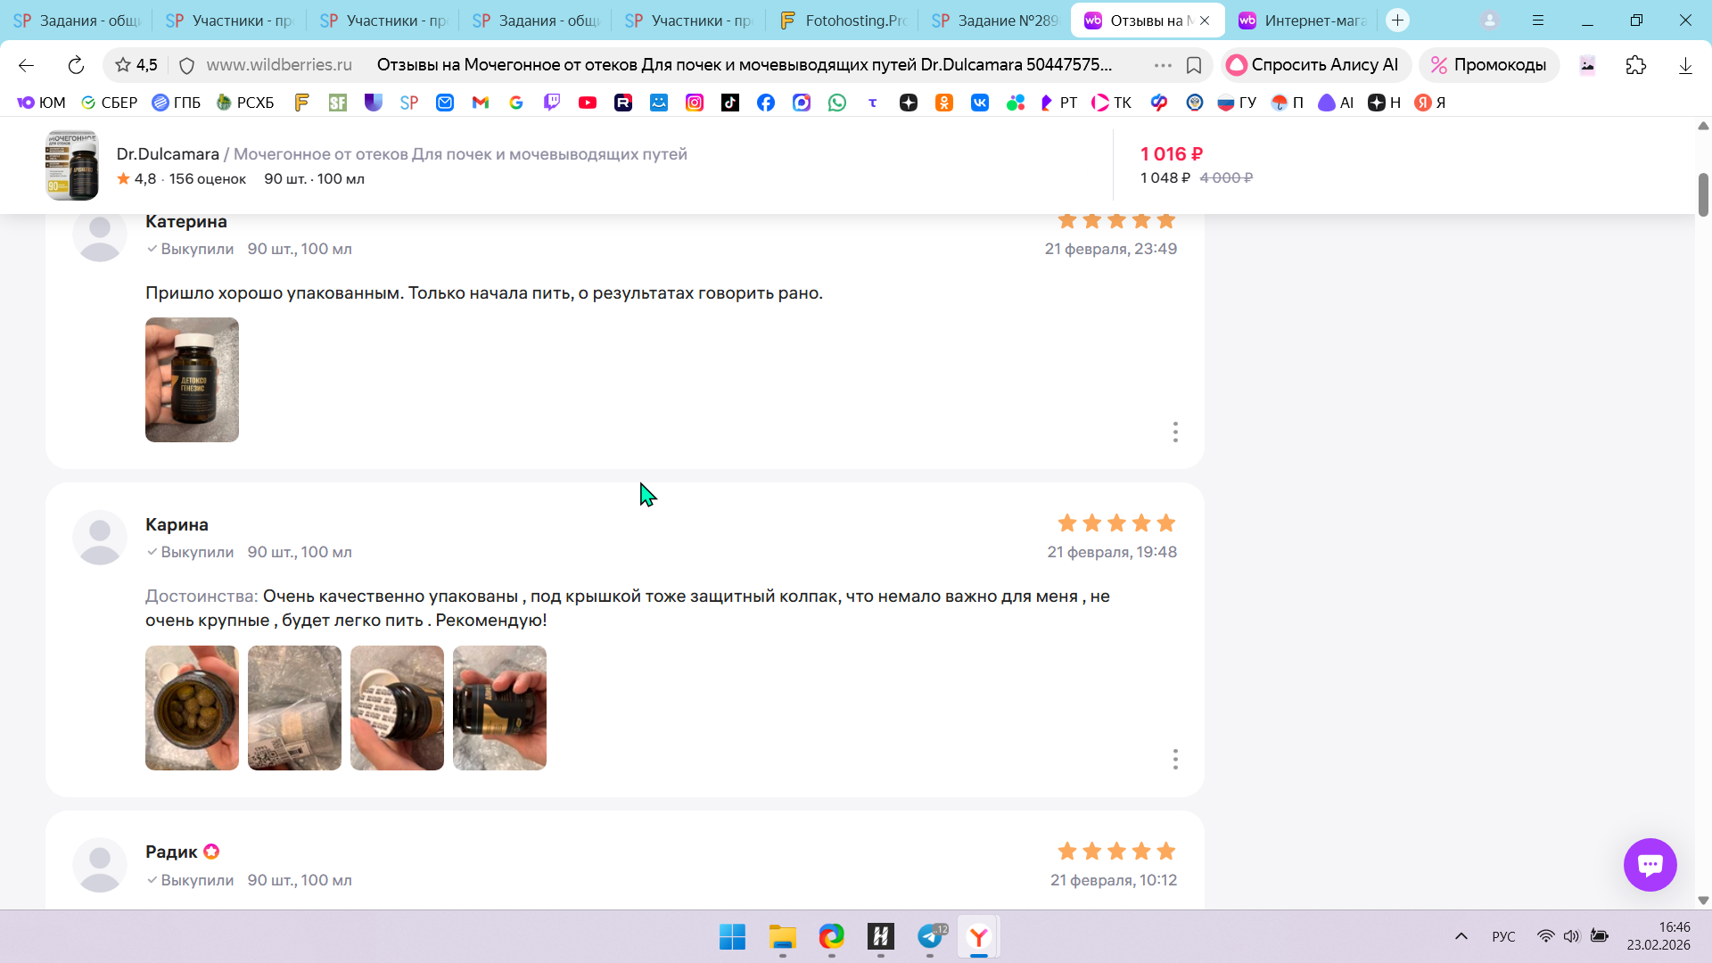Open three-dot menu on Катерина's review
The height and width of the screenshot is (963, 1712).
[1175, 432]
